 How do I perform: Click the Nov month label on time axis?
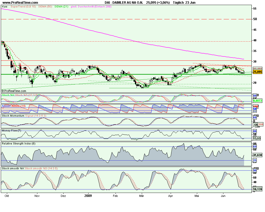coord(37,196)
